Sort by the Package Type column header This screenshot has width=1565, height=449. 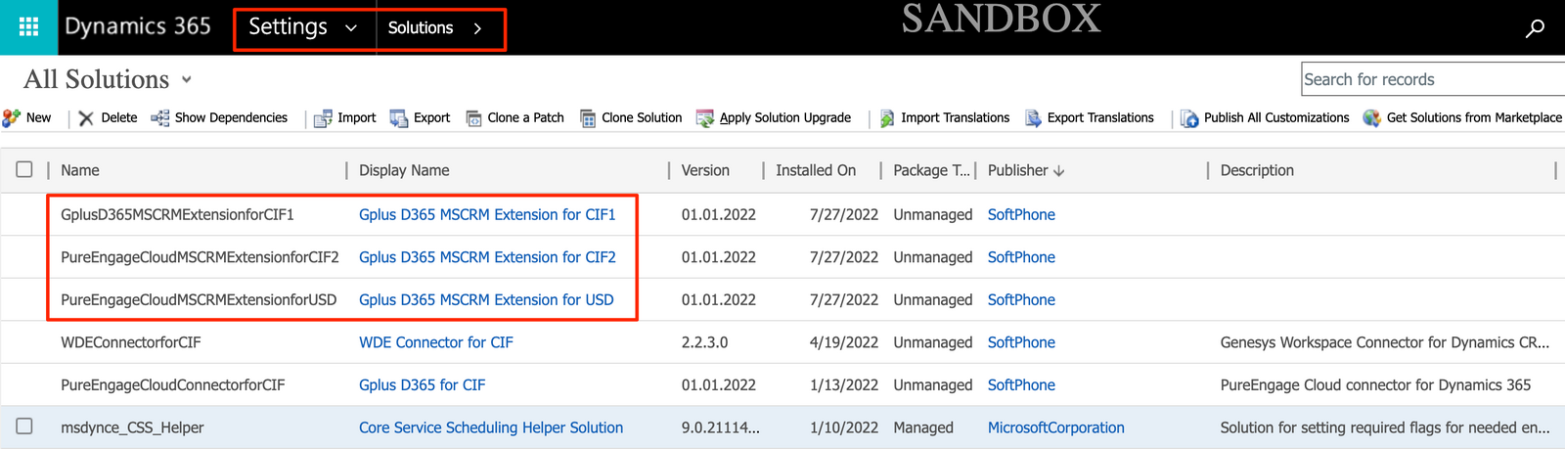click(x=931, y=170)
